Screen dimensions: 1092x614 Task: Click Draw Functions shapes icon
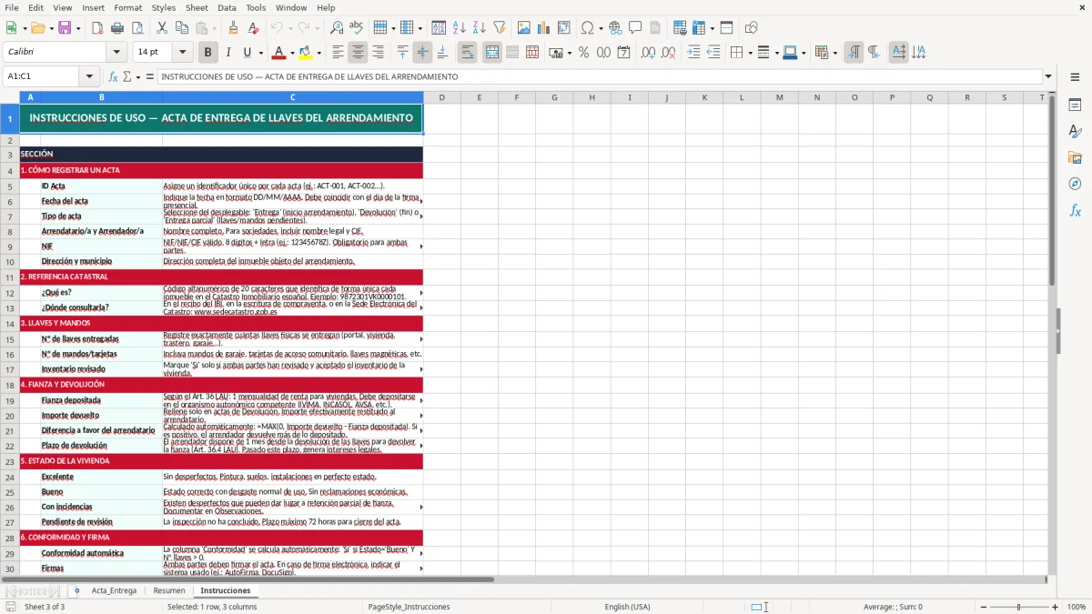(752, 28)
